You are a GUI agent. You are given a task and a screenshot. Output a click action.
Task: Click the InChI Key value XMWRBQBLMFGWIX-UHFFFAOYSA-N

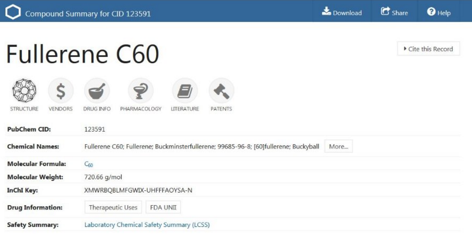tap(138, 190)
